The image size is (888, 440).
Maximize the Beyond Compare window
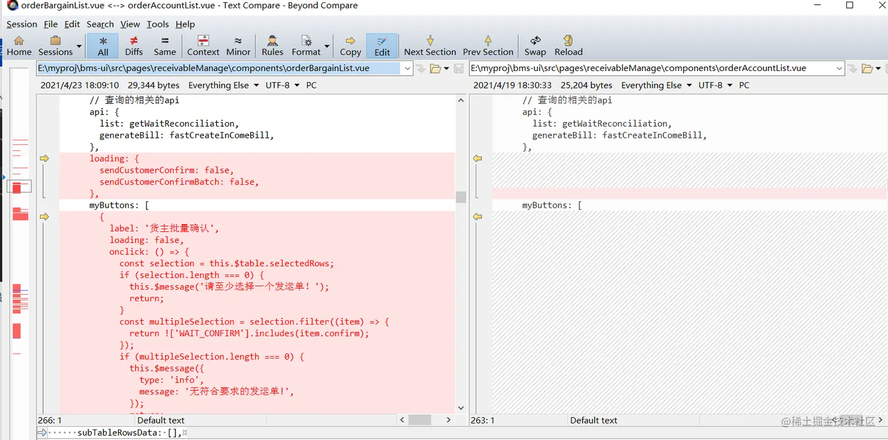[849, 5]
